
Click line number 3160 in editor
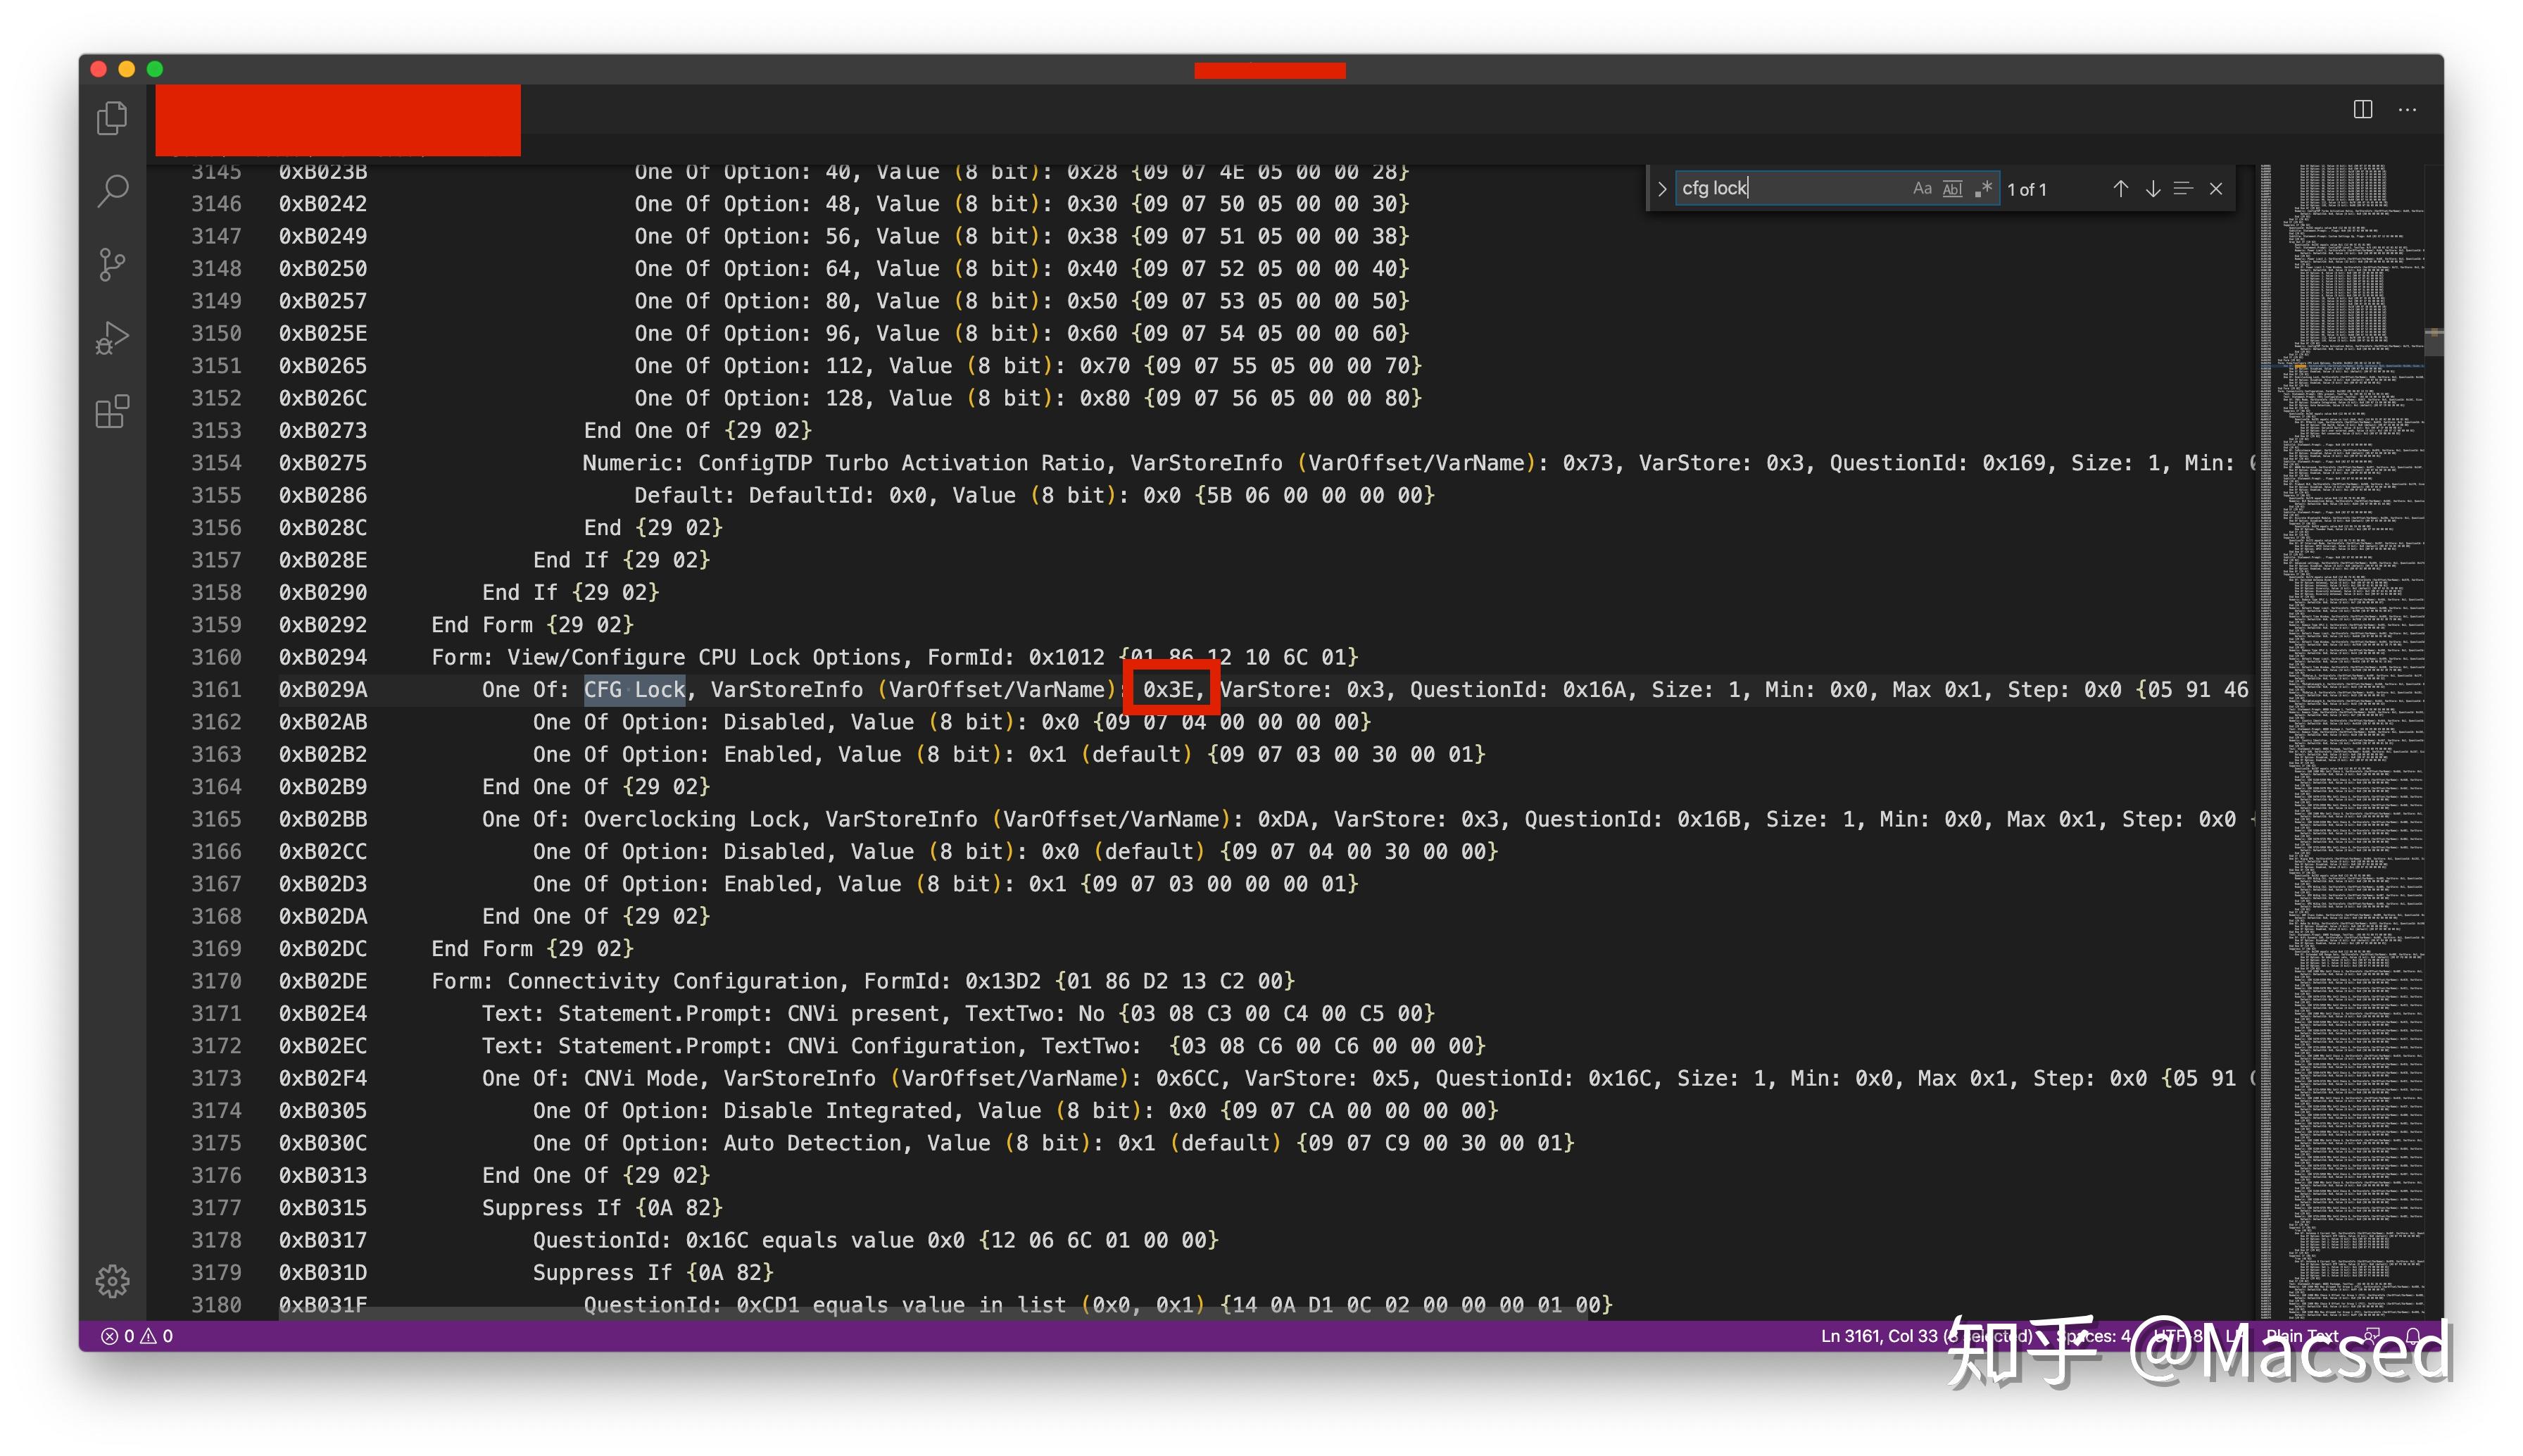click(x=218, y=657)
